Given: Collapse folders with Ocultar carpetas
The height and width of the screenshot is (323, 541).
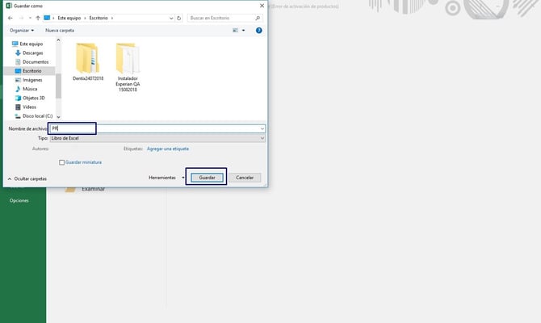Looking at the screenshot, I should point(27,178).
